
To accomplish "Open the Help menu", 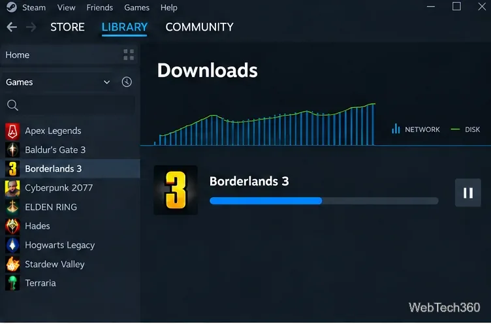I will point(168,7).
